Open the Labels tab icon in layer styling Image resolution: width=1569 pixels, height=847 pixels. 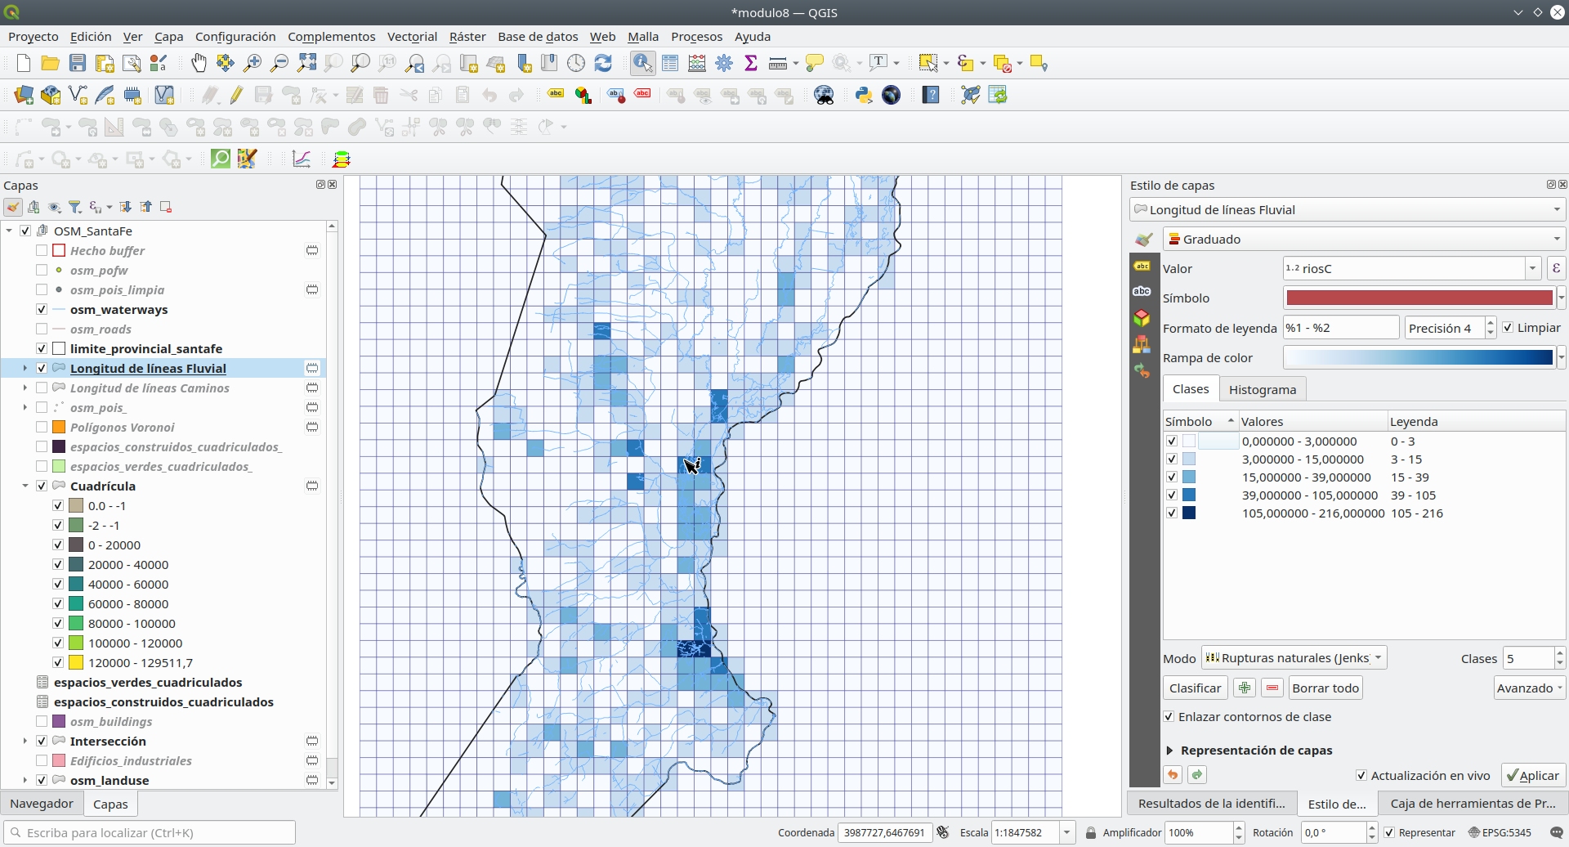1142,266
